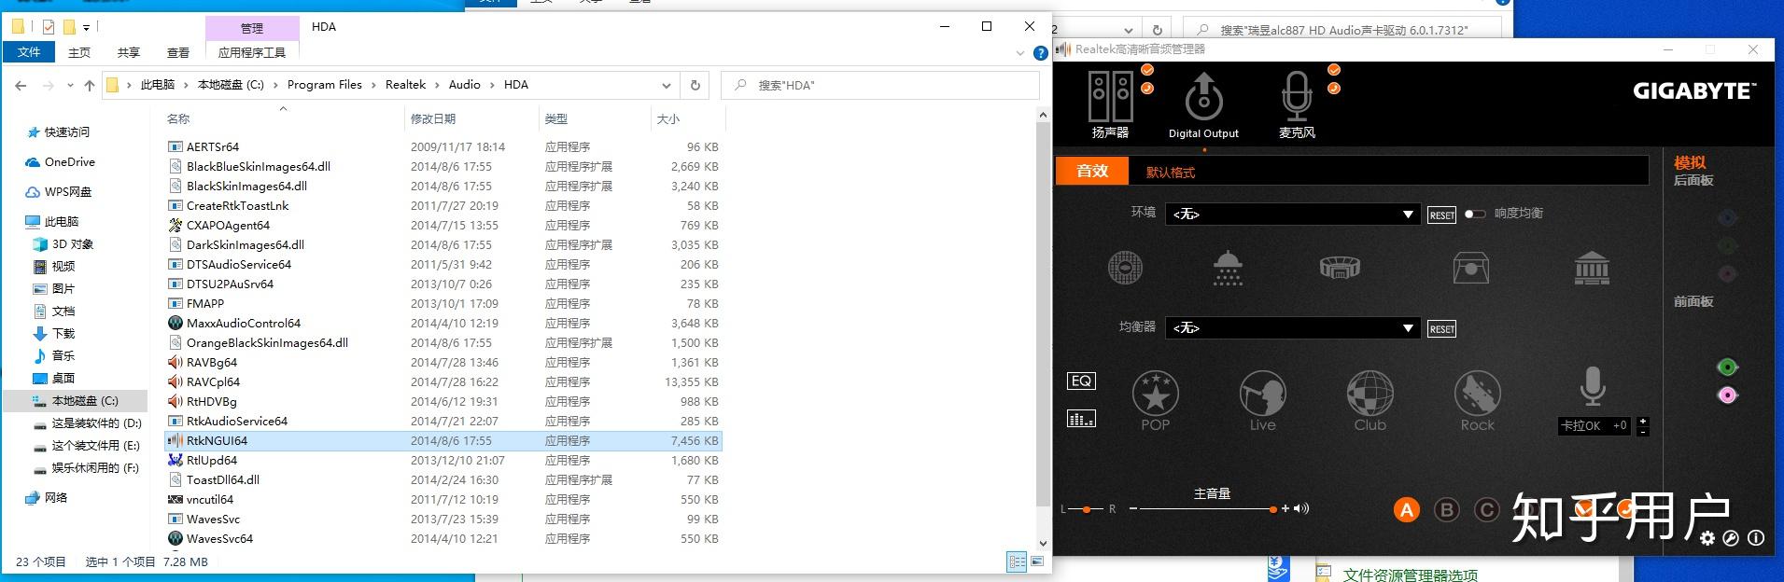The width and height of the screenshot is (1784, 582).
Task: Choose the arena stadium environment effect icon
Action: pyautogui.click(x=1340, y=268)
